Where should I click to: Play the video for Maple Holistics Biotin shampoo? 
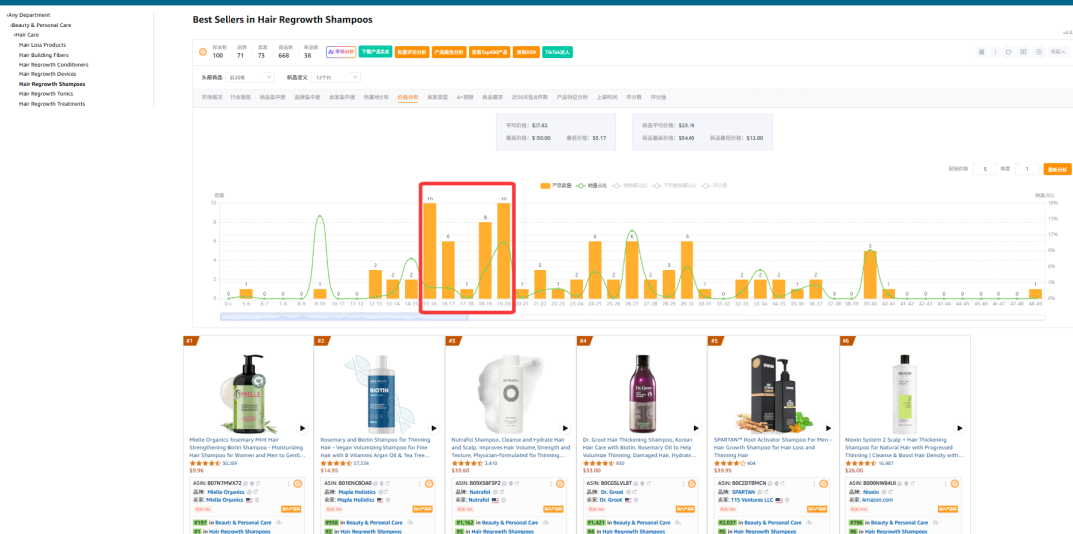pos(434,428)
